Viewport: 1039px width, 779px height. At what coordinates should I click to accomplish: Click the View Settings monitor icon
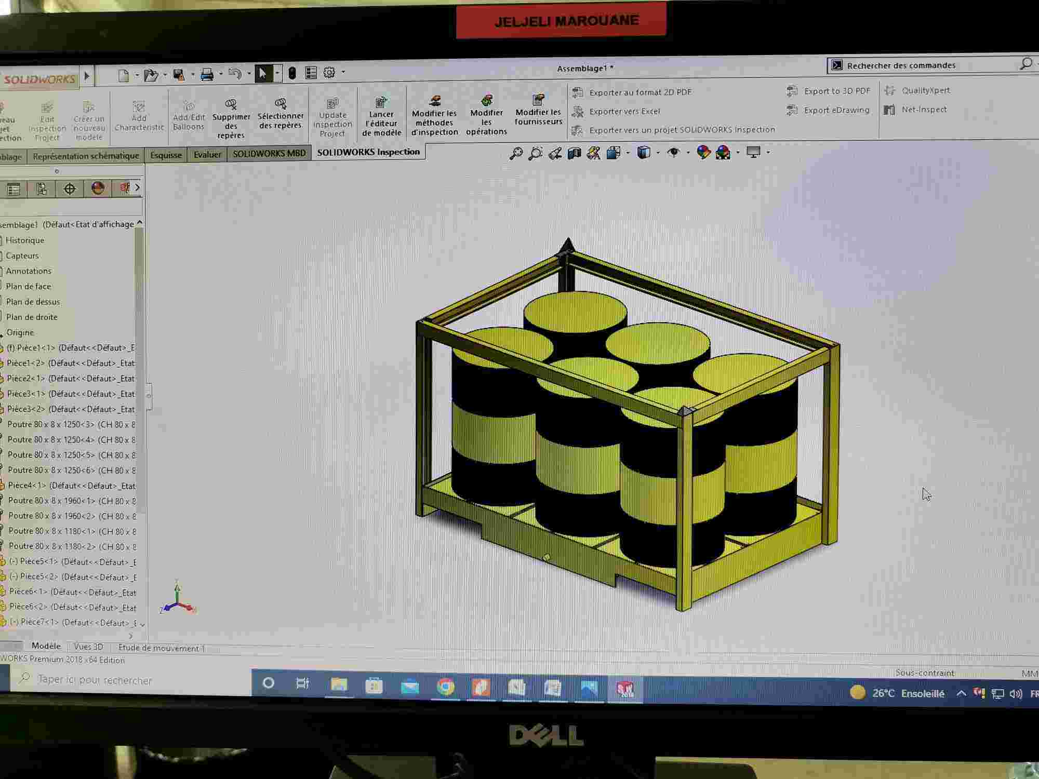753,152
